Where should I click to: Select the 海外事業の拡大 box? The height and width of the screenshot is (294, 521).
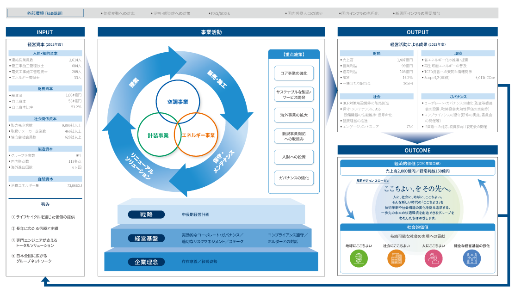tap(294, 115)
